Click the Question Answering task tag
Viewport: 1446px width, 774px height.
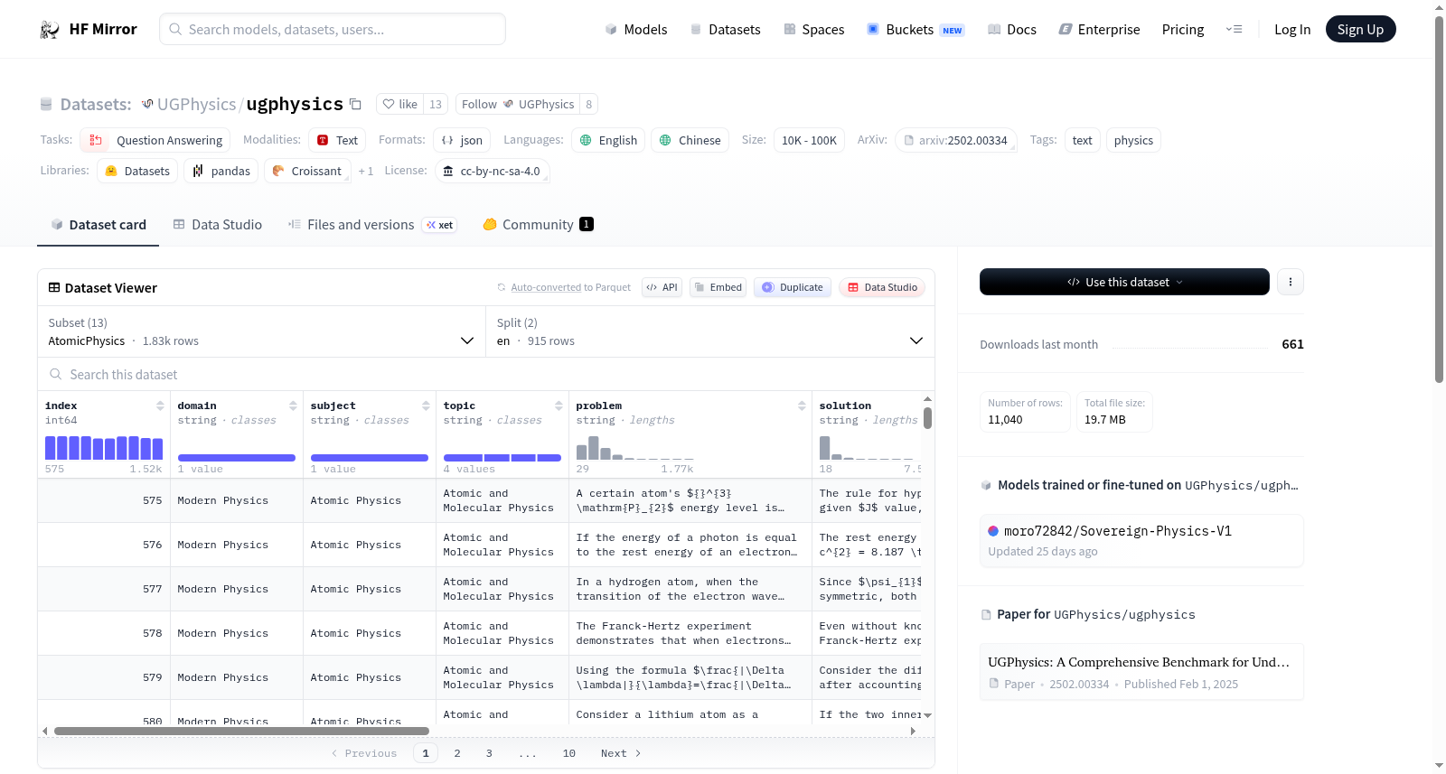pyautogui.click(x=155, y=141)
